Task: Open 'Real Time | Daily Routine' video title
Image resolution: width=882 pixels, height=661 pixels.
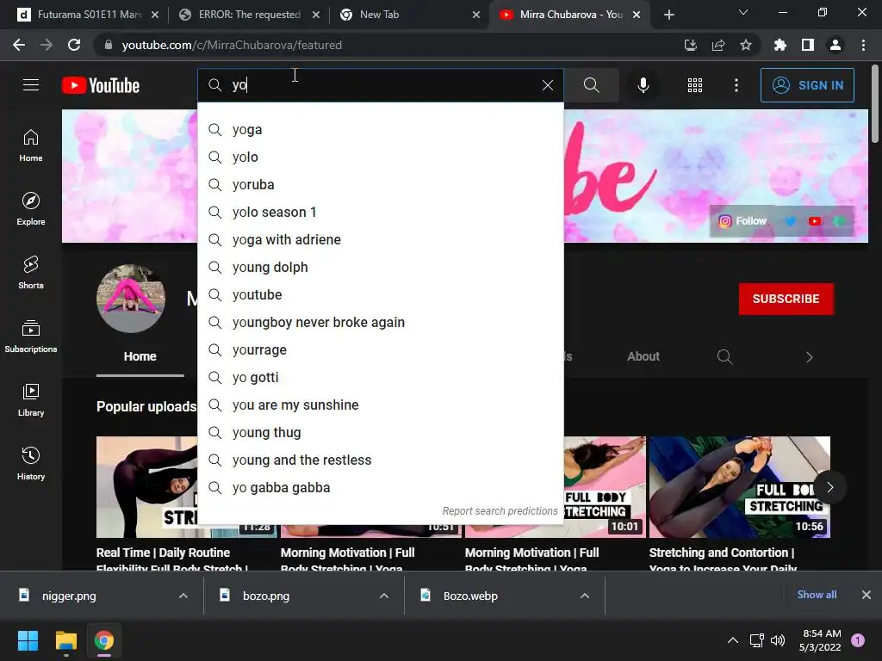Action: [171, 559]
